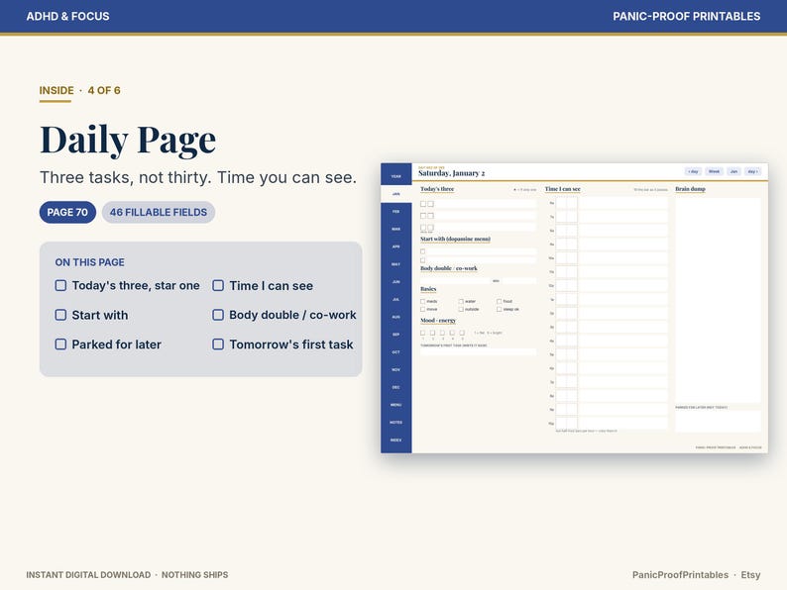Click the "Jan" navigation button

[733, 171]
